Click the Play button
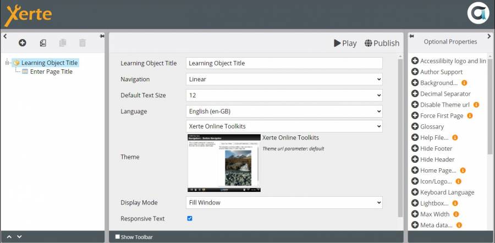Viewport: 495px width, 243px height. click(x=345, y=43)
